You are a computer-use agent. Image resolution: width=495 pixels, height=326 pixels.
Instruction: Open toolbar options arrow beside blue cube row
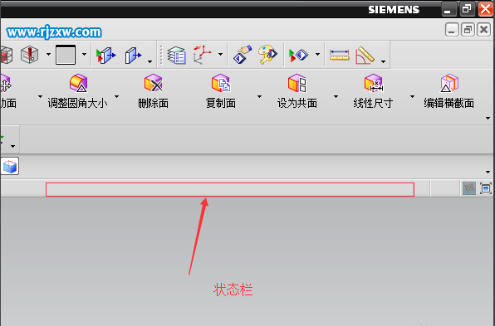[x=488, y=173]
